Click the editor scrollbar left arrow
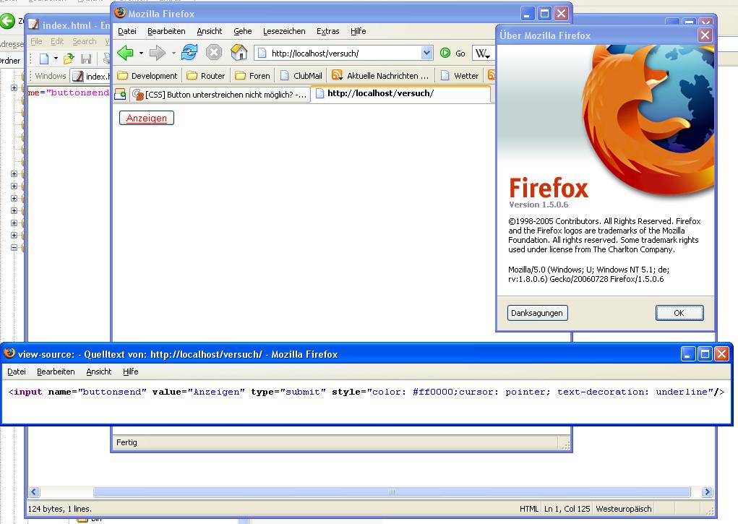The image size is (738, 524). tap(34, 492)
